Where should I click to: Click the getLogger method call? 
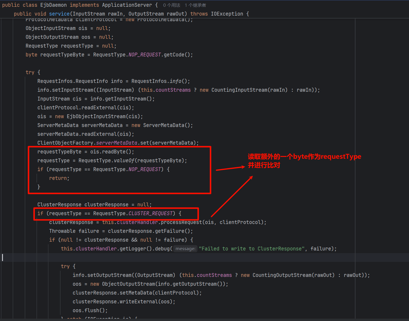133,249
